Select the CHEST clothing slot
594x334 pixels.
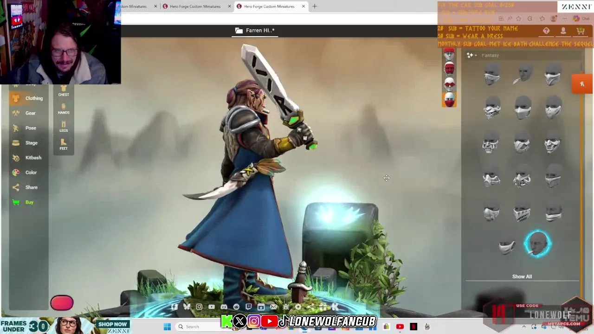pyautogui.click(x=64, y=91)
